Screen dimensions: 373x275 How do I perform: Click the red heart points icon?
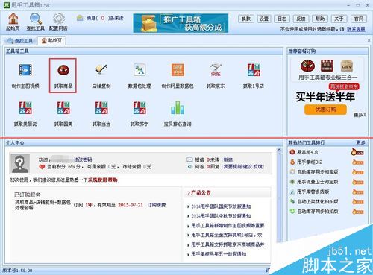coord(42,167)
